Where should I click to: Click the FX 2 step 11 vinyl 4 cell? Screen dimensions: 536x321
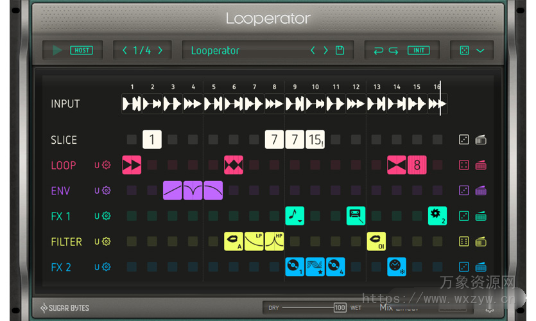pos(335,266)
